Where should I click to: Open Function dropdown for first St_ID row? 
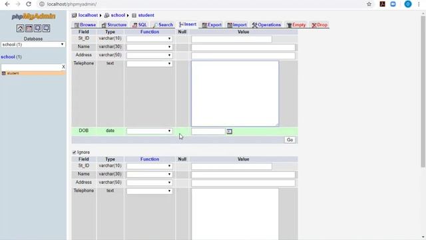(x=149, y=39)
